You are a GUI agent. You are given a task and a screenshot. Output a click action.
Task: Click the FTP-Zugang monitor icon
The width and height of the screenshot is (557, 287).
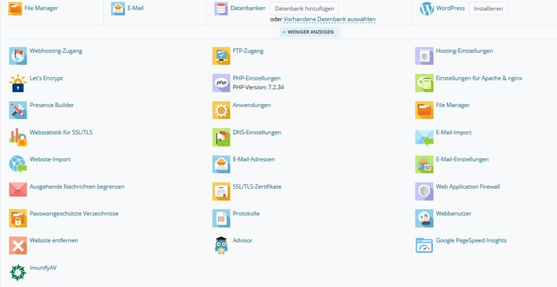[x=221, y=56]
